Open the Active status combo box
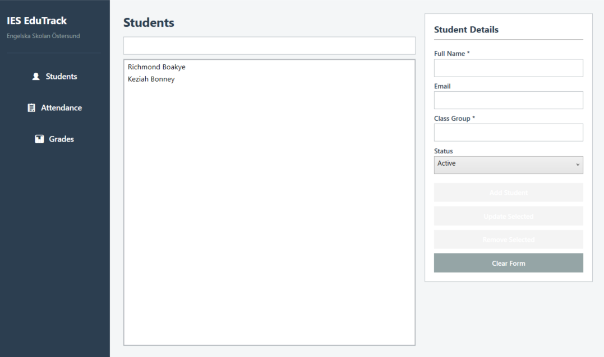Image resolution: width=604 pixels, height=357 pixels. 509,165
